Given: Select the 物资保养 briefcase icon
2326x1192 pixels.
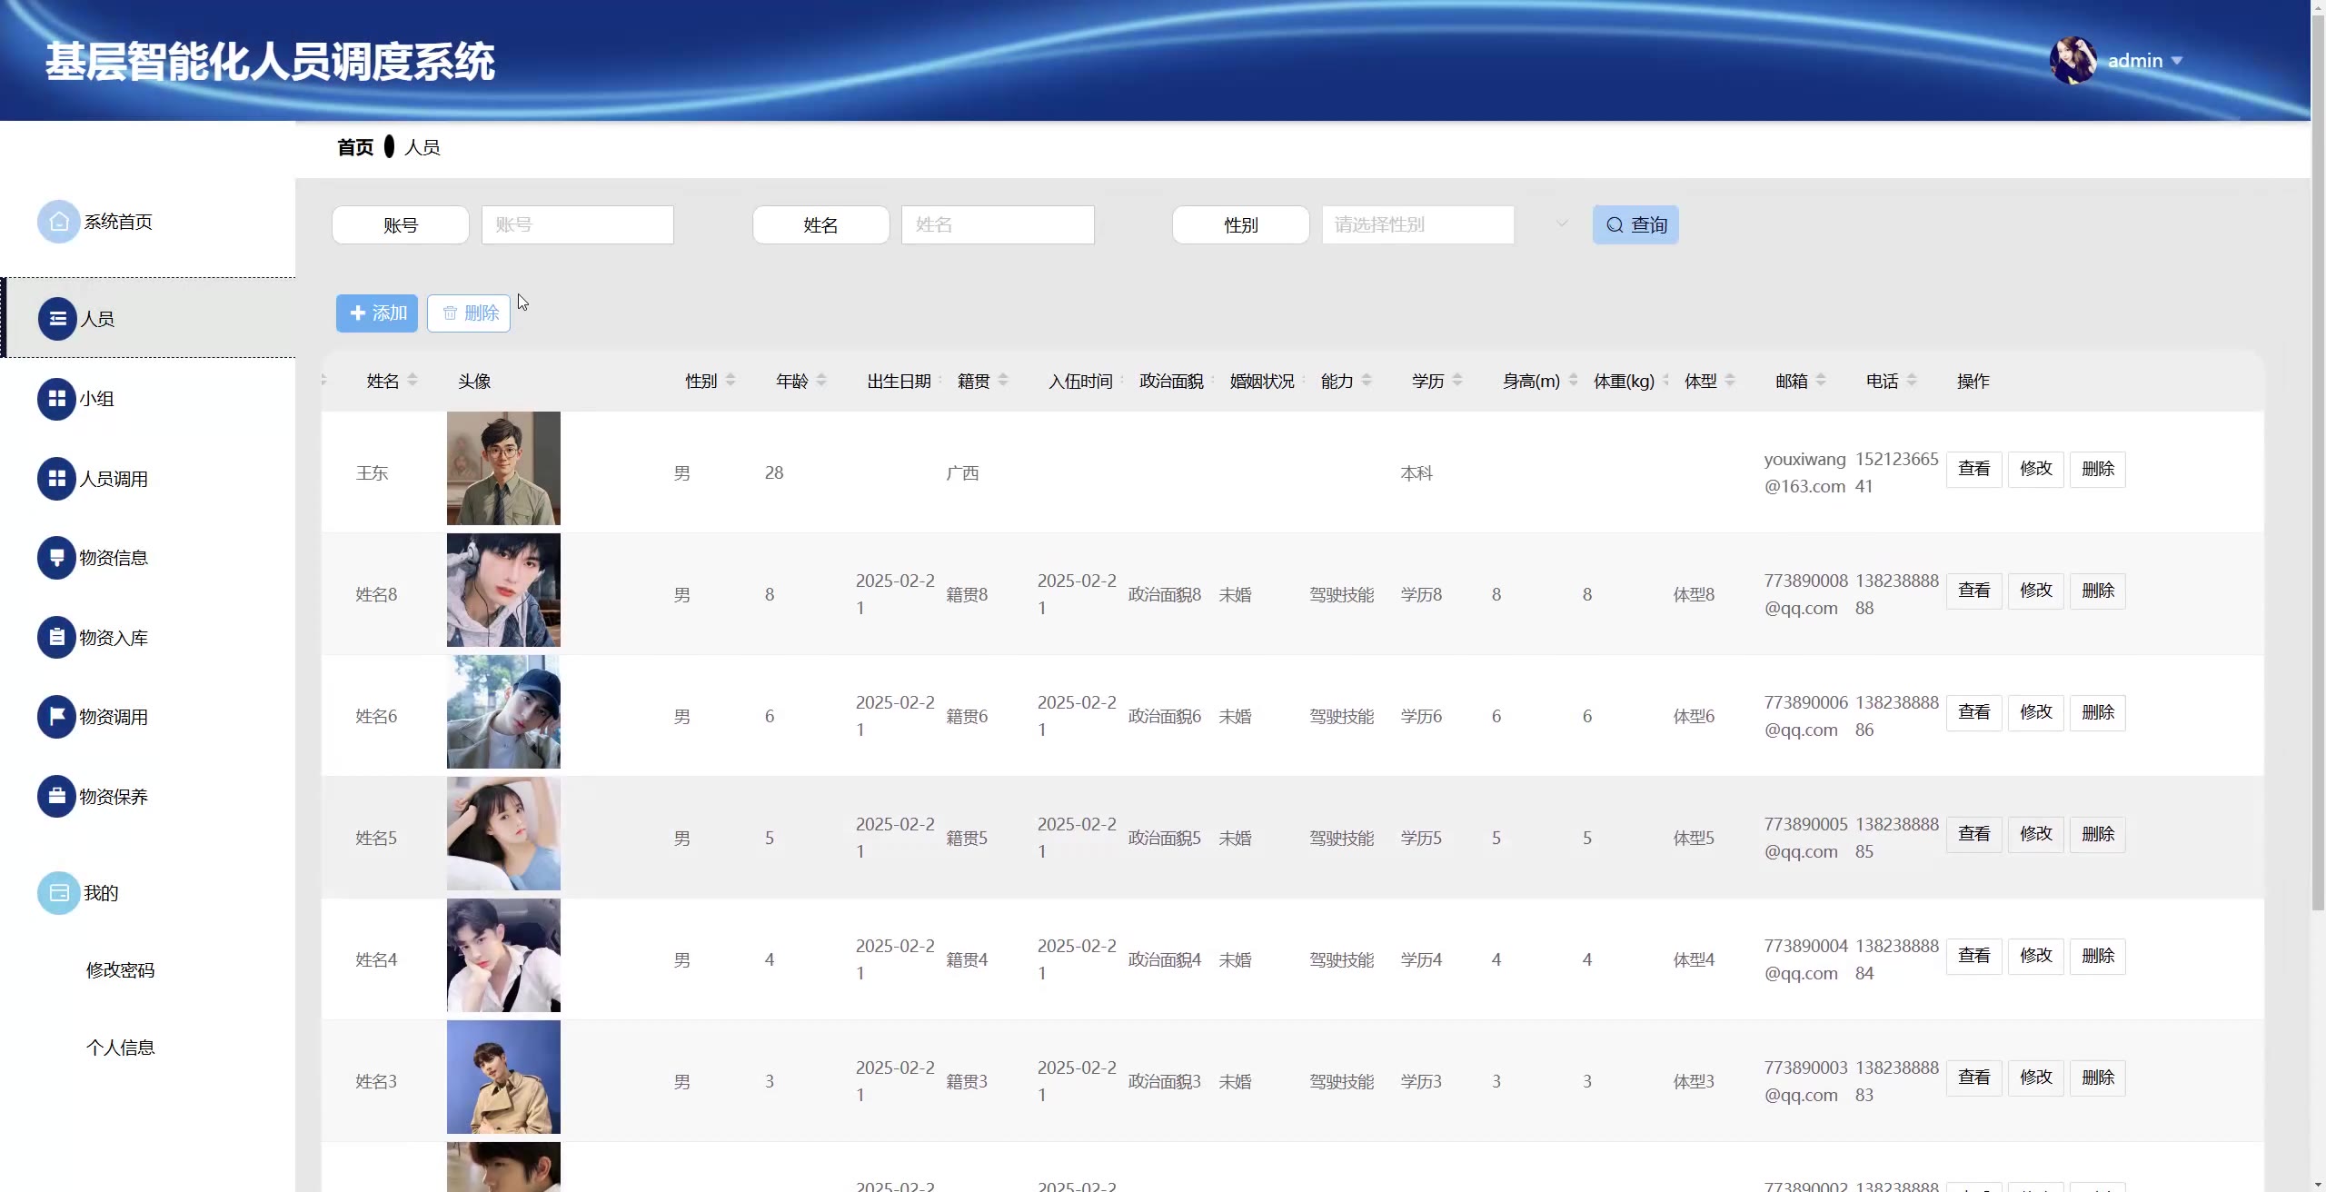Looking at the screenshot, I should (x=56, y=797).
